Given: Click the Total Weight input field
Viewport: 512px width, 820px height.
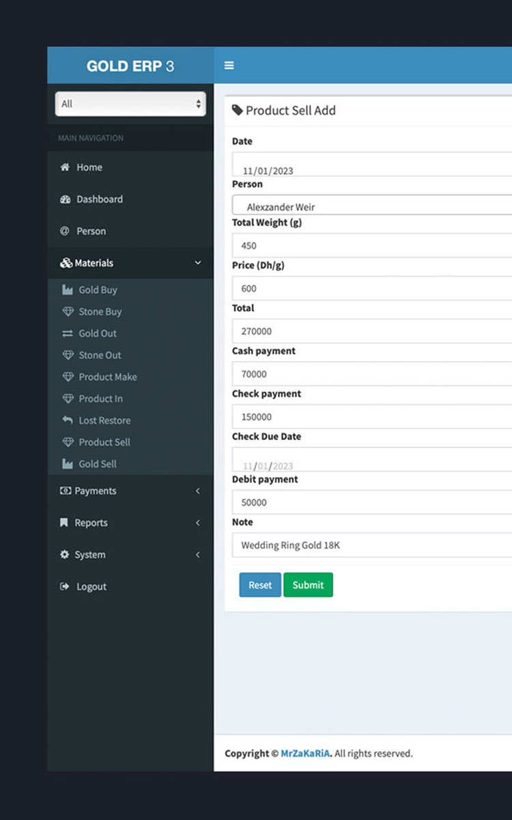Looking at the screenshot, I should coord(372,245).
